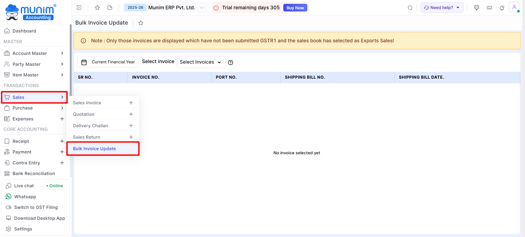
Task: Open the Current Financial Year date picker
Action: click(x=108, y=62)
